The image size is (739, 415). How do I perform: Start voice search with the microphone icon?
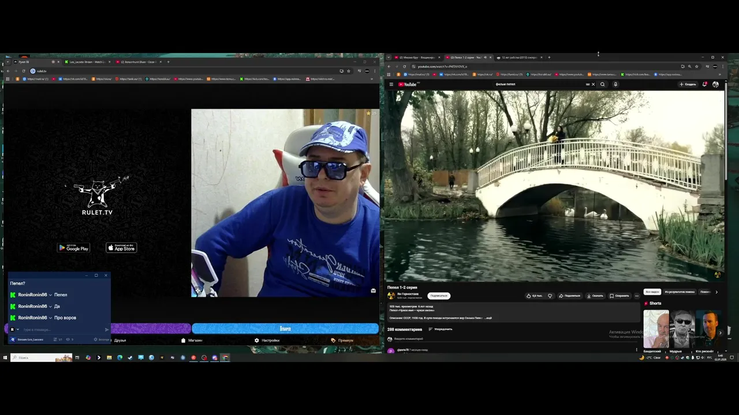pyautogui.click(x=615, y=84)
